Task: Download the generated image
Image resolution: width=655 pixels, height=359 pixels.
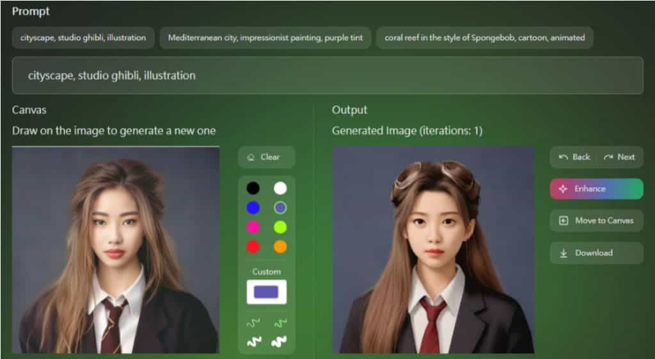Action: (x=596, y=253)
